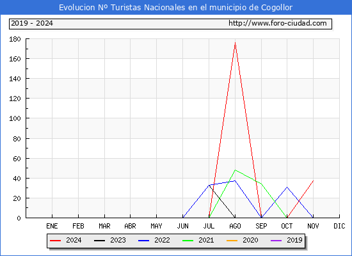Click the 0 y-axis value
This screenshot has width=352, height=256.
(19, 218)
